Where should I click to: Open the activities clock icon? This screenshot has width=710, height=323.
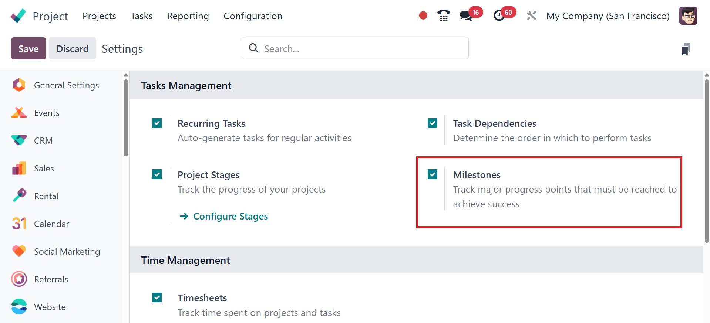click(499, 16)
